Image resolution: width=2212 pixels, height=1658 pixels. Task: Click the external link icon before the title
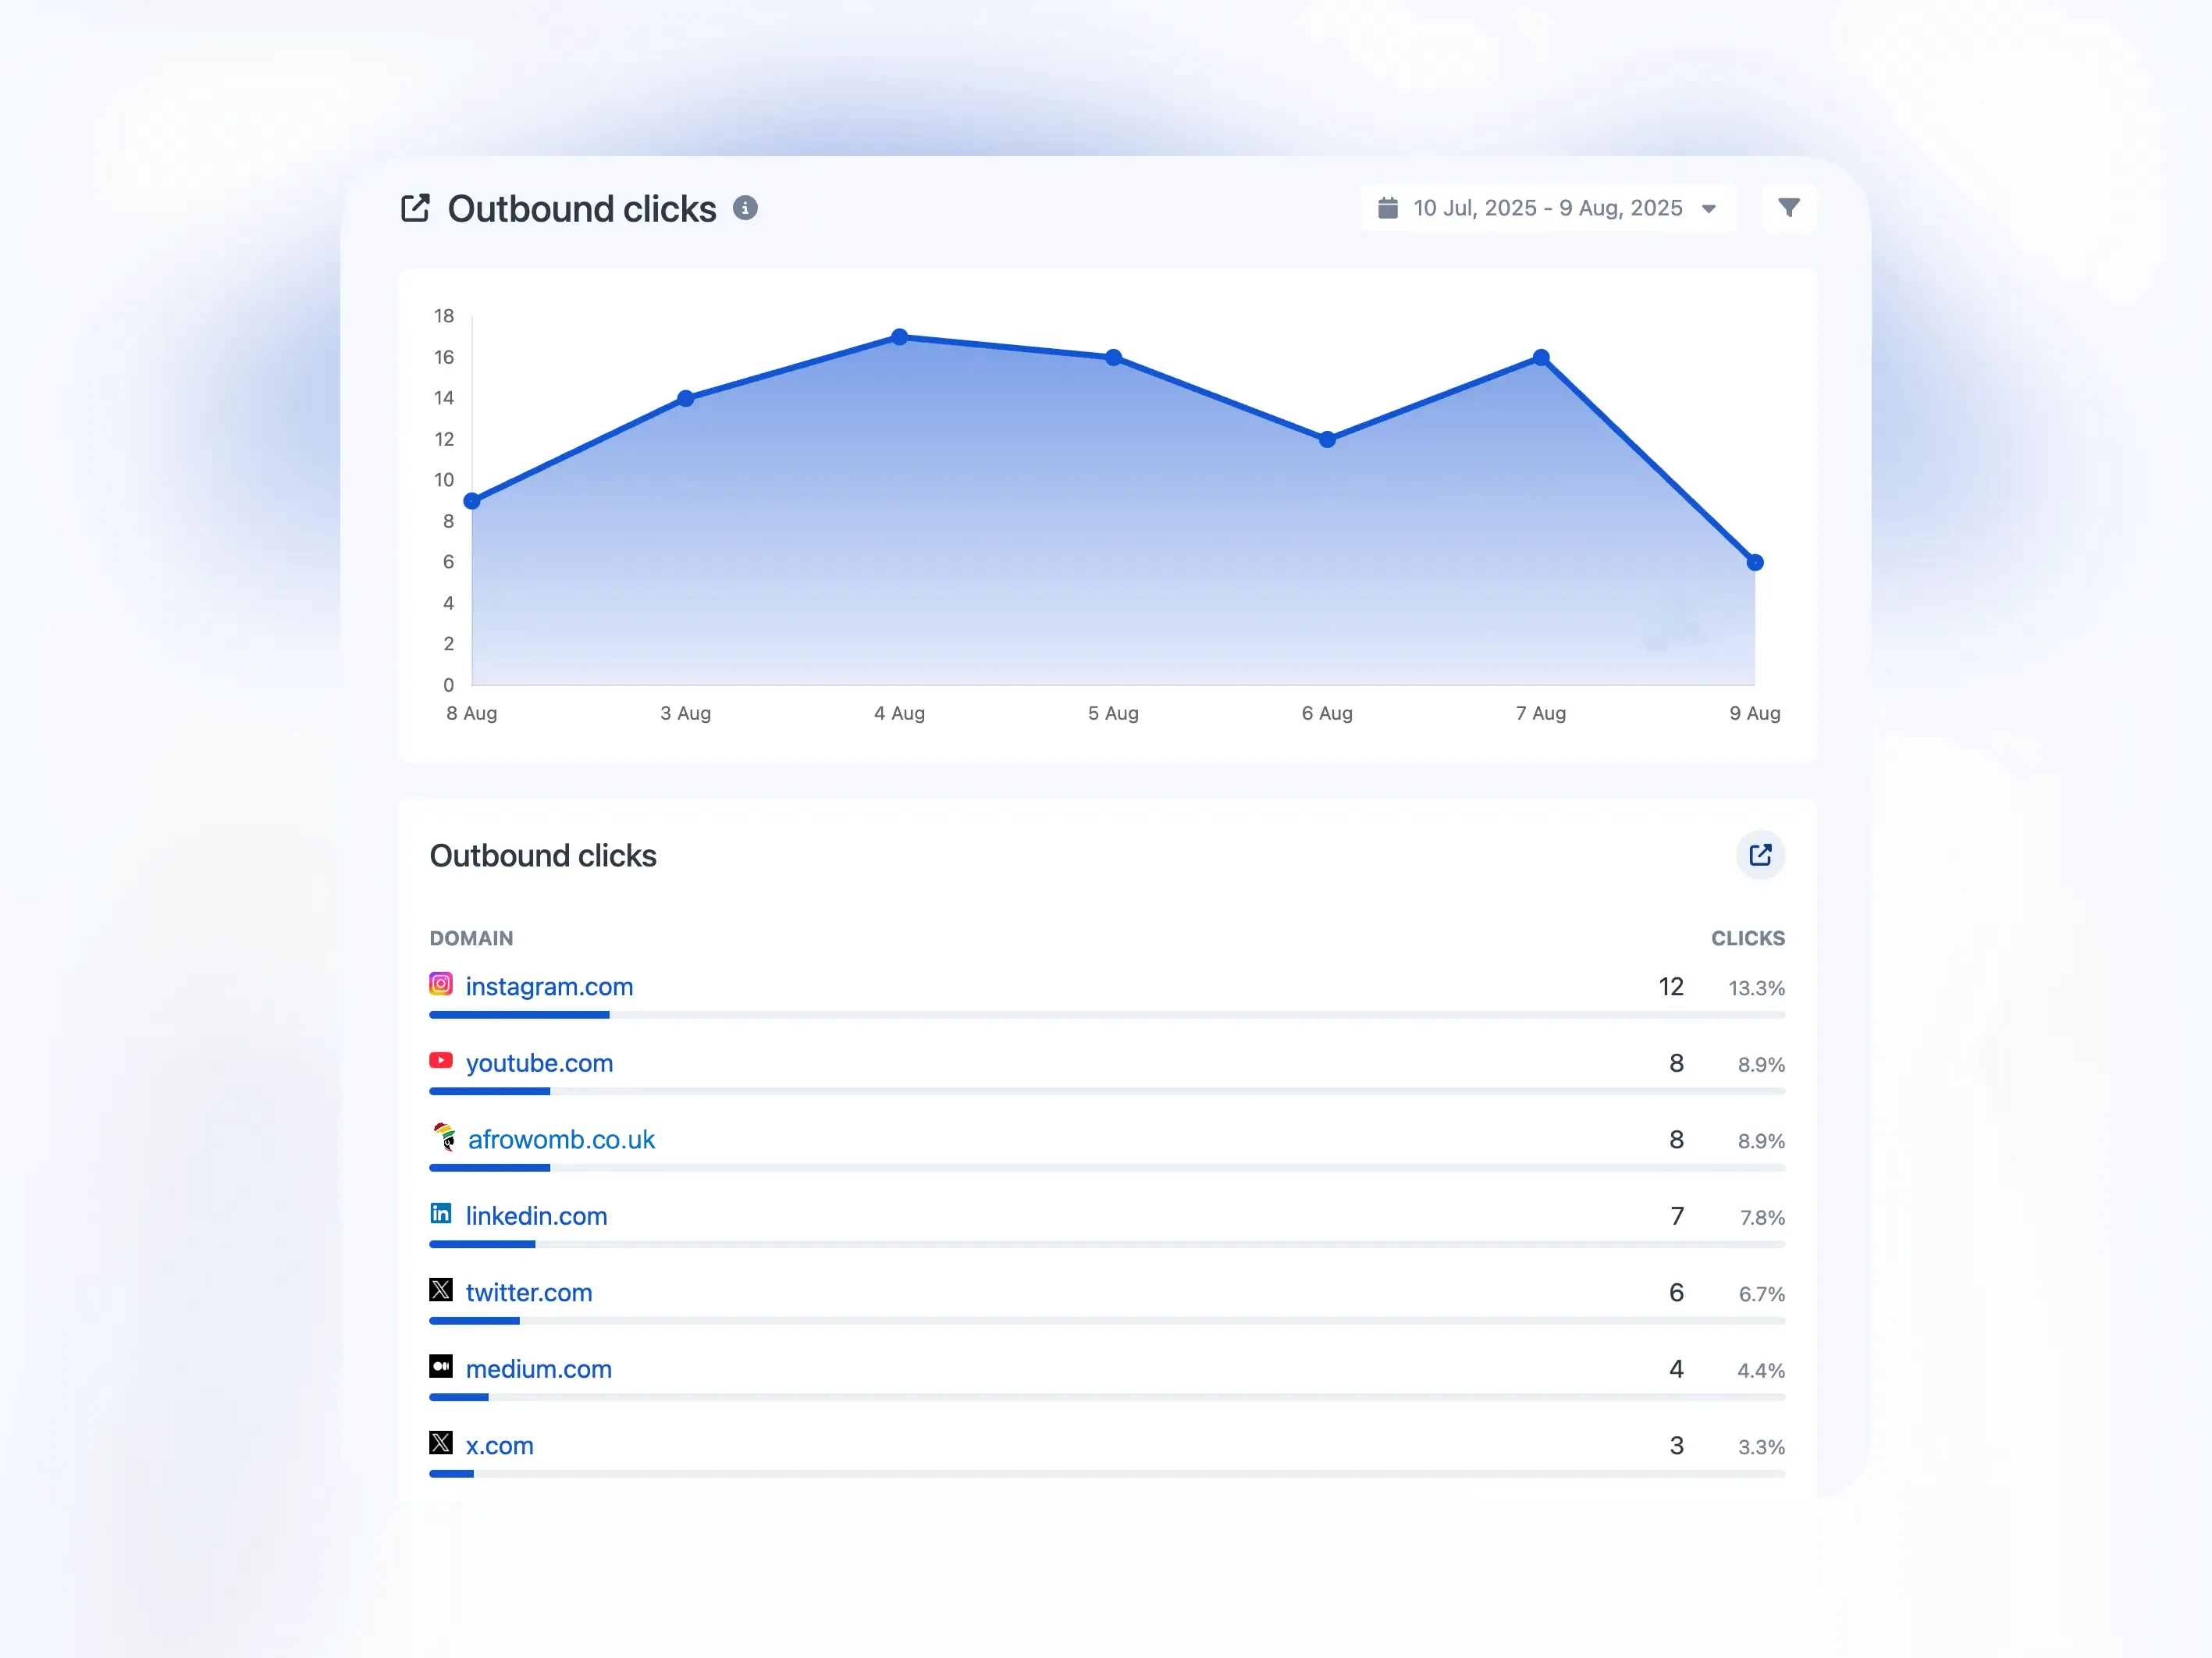(416, 207)
